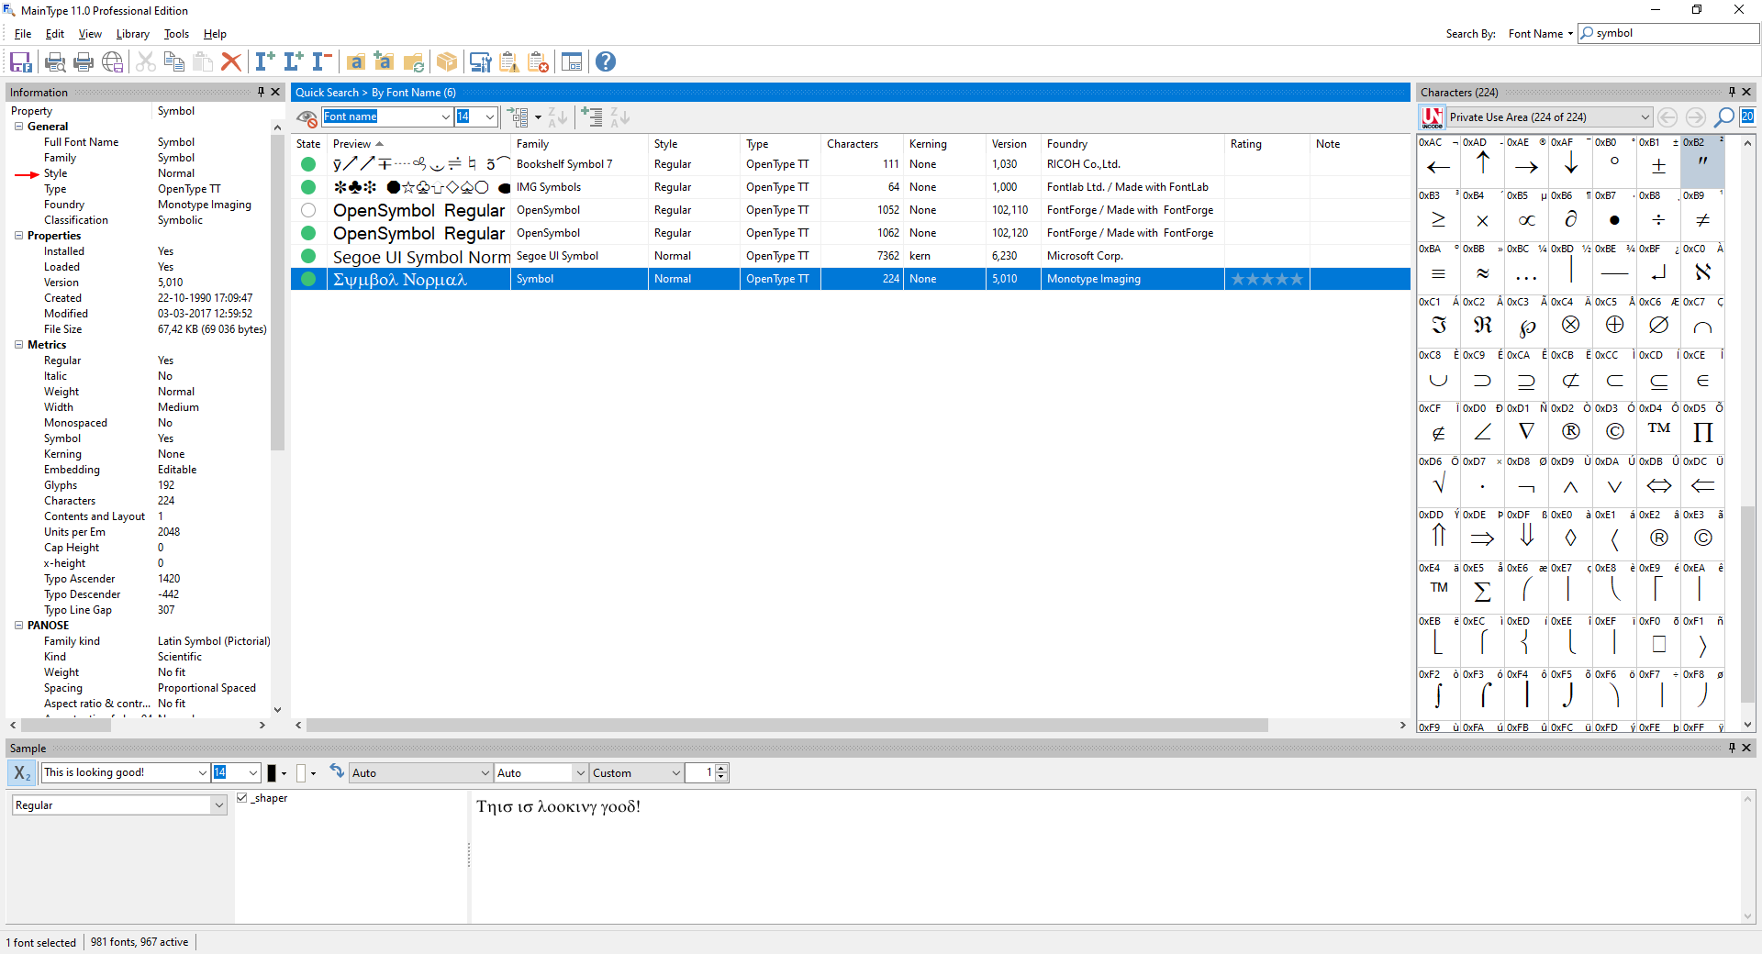Image resolution: width=1762 pixels, height=954 pixels.
Task: Sort by Rating column header
Action: point(1266,144)
